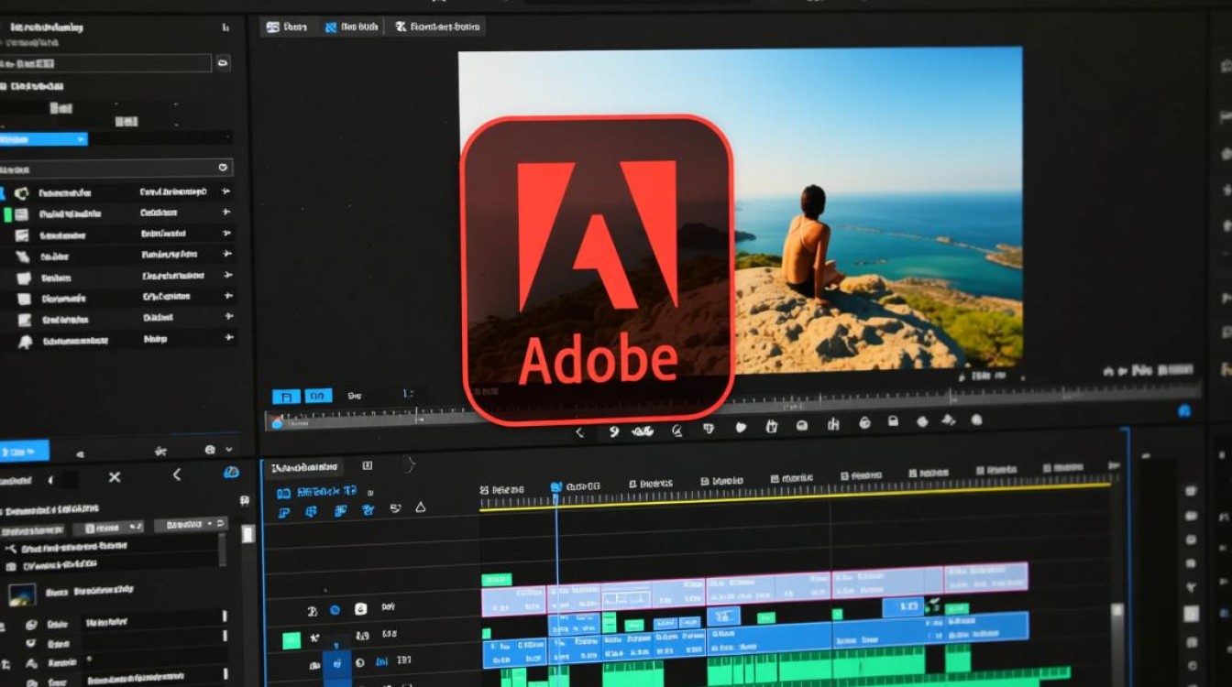Image resolution: width=1232 pixels, height=687 pixels.
Task: Open the blue highlighted dropdown in the upper-left panel
Action: click(43, 139)
